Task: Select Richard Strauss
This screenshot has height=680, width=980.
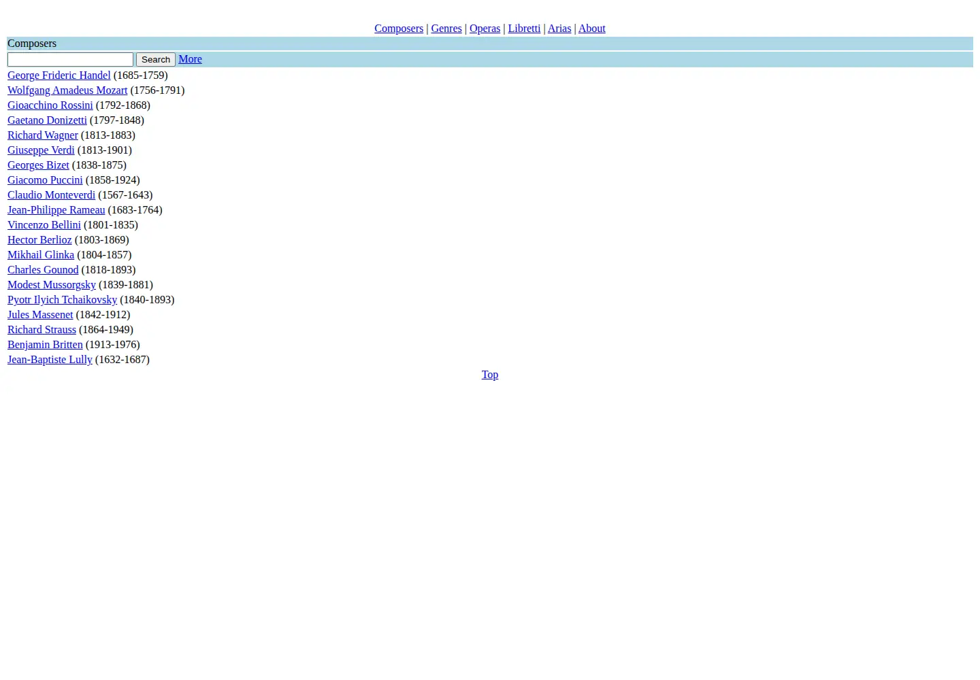Action: (42, 330)
